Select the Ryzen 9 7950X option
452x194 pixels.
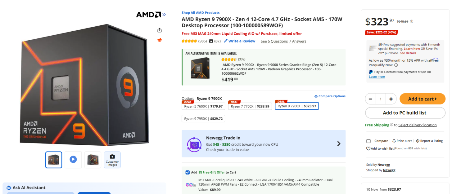tap(203, 119)
